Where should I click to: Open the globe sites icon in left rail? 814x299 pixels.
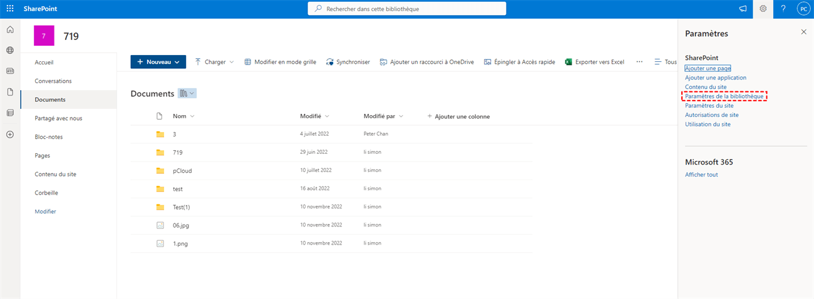pyautogui.click(x=10, y=50)
